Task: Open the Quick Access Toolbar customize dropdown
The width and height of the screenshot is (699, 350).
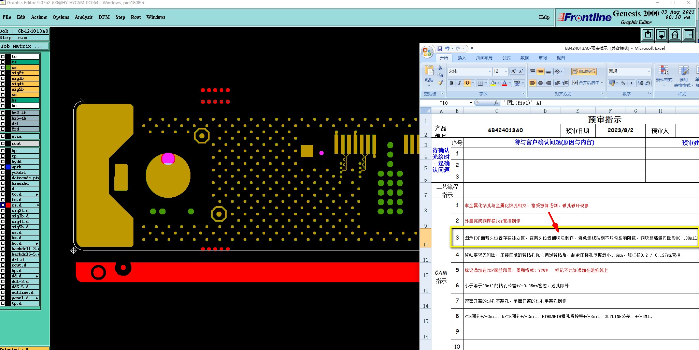Action: (472, 49)
